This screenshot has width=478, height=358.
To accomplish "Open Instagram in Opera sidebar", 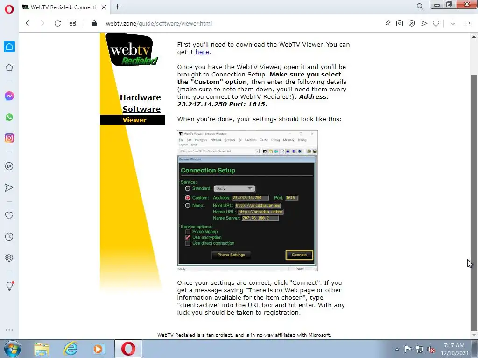I will [9, 138].
